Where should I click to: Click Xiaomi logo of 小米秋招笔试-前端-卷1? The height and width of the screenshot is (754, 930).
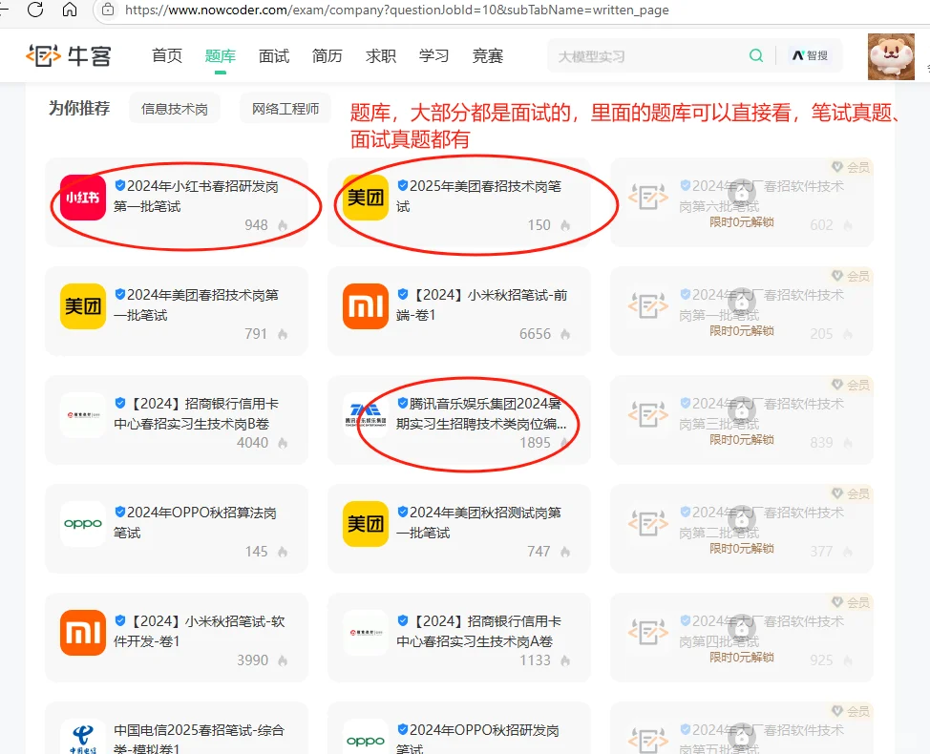click(366, 306)
